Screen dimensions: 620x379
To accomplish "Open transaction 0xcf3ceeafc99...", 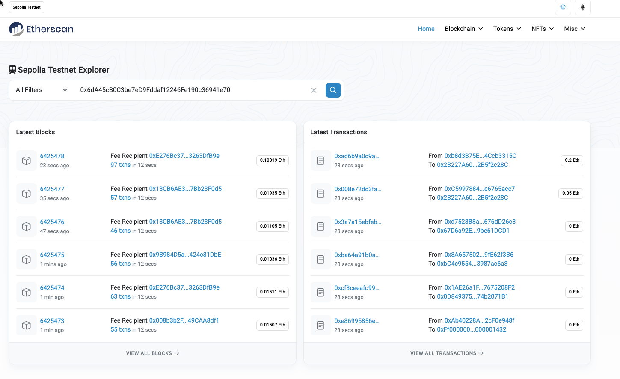I will (357, 288).
